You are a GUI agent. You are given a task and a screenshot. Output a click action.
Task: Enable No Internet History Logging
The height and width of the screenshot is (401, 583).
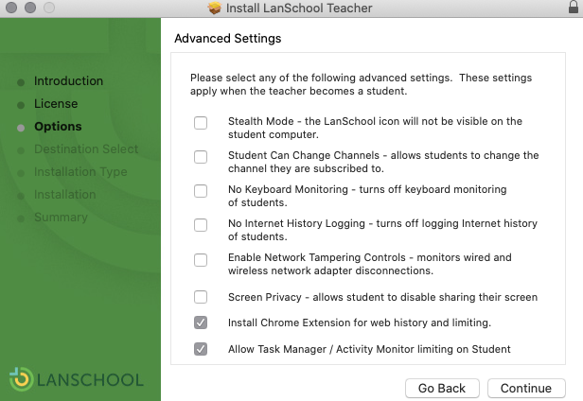click(x=201, y=225)
